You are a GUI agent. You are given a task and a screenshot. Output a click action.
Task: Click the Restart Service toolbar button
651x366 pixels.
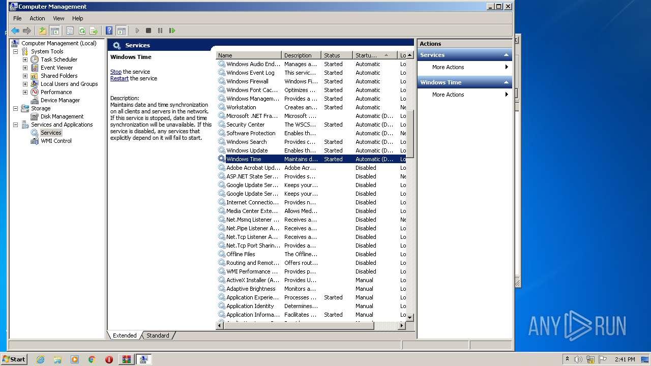point(172,30)
